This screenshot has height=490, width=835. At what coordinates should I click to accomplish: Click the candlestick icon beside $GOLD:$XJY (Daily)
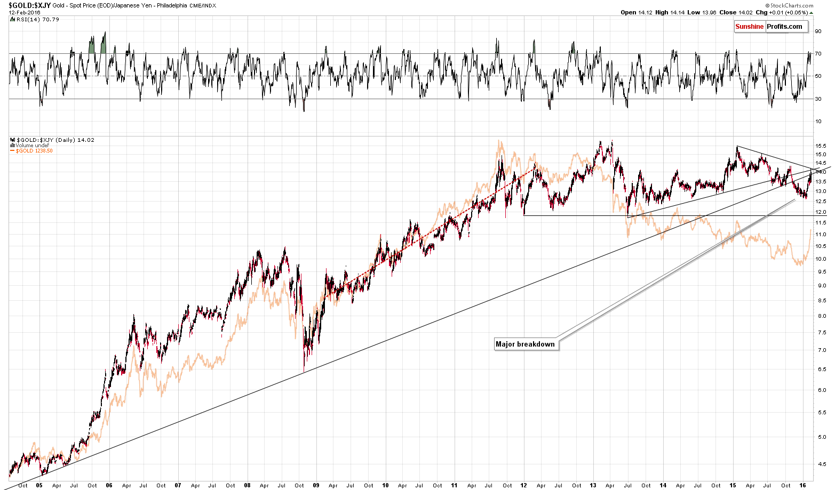pyautogui.click(x=13, y=140)
